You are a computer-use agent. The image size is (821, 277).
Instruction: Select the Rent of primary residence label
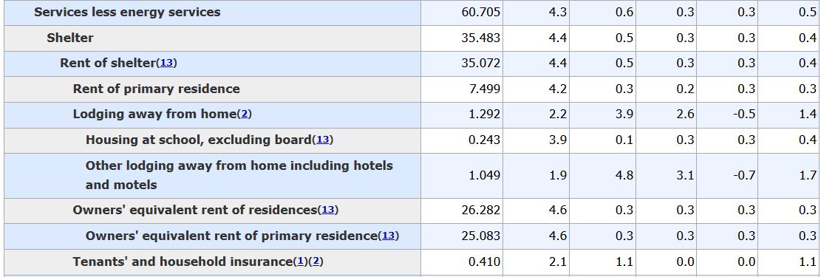[x=156, y=89]
